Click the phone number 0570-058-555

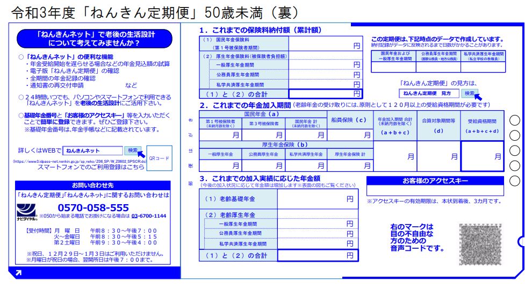coord(93,207)
